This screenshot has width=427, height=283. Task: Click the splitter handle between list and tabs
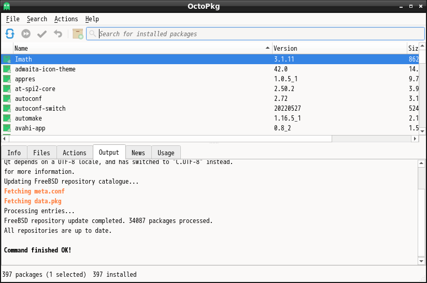coord(214,143)
